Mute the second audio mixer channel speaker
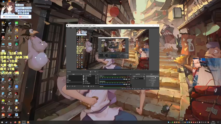 click(127, 84)
